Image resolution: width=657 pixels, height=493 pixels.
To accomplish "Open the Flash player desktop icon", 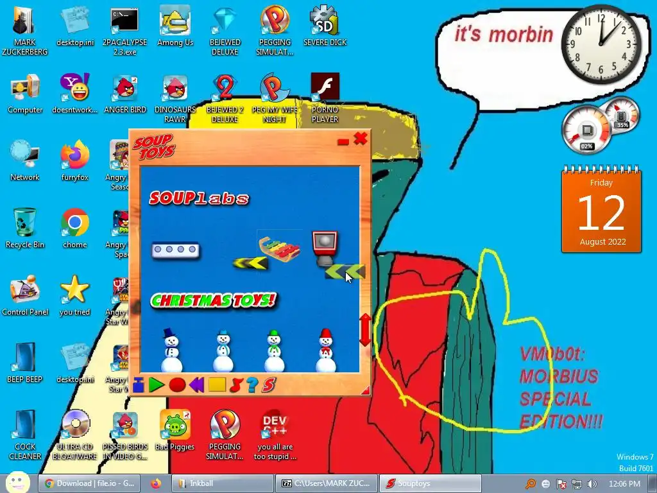I will click(x=325, y=99).
